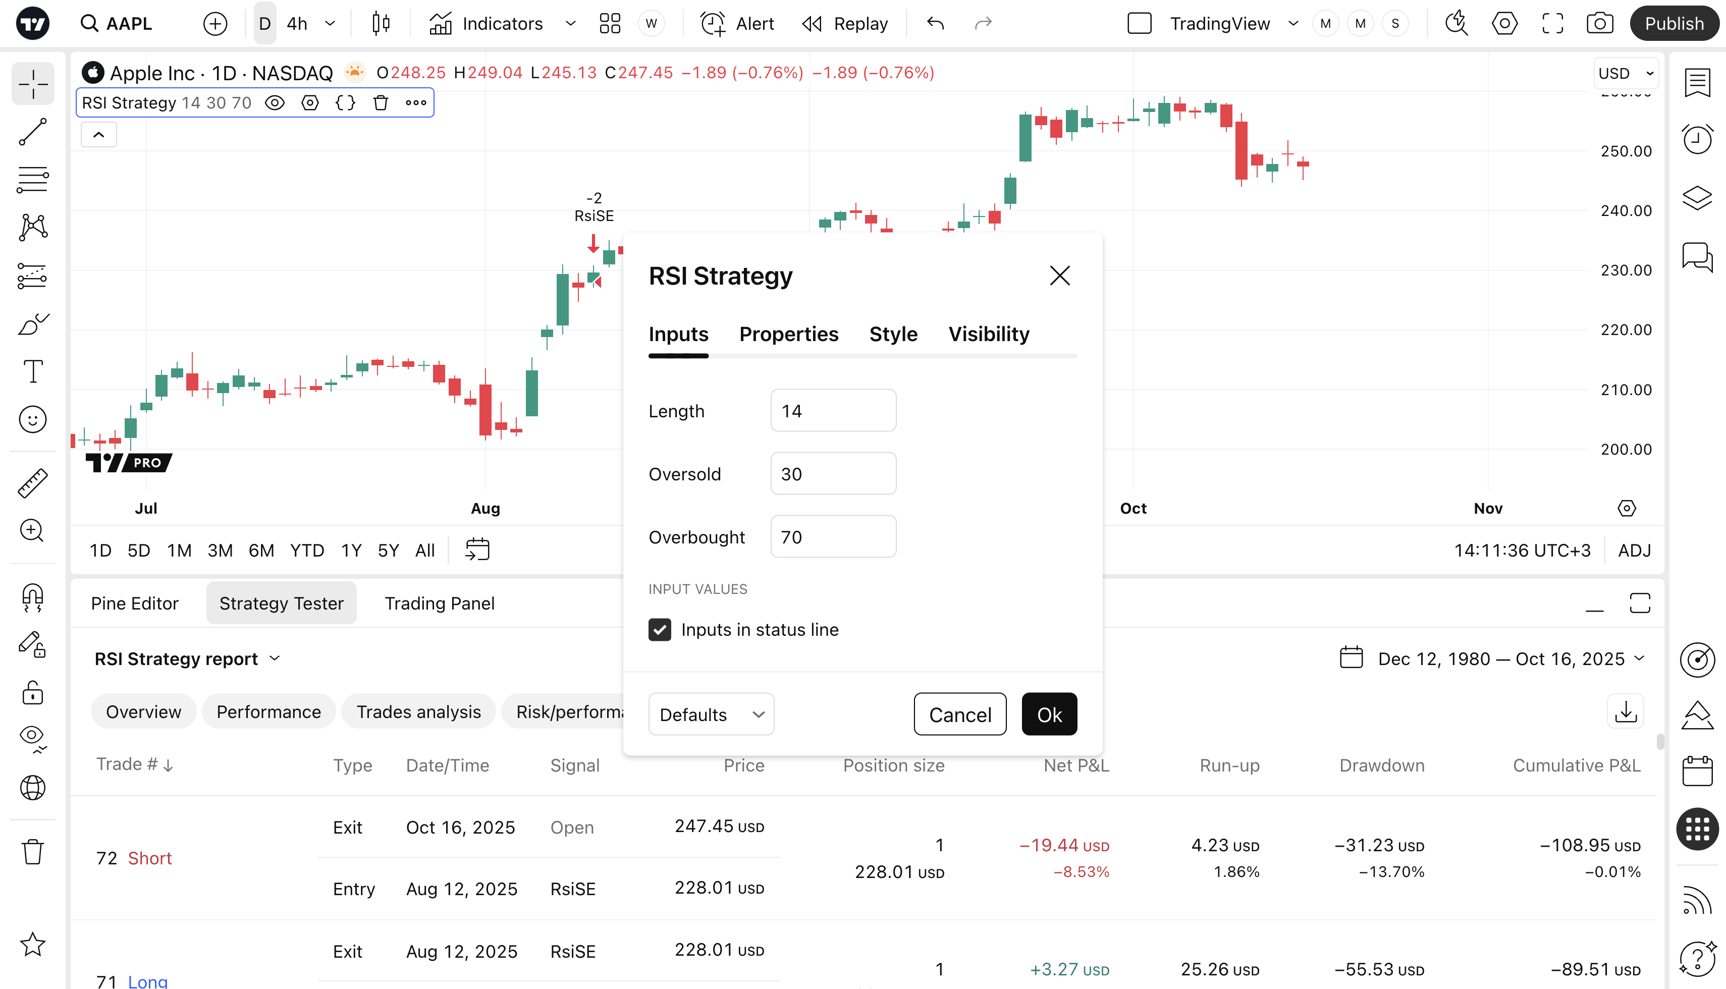This screenshot has width=1726, height=989.
Task: Click the Overbought input field
Action: [x=833, y=536]
